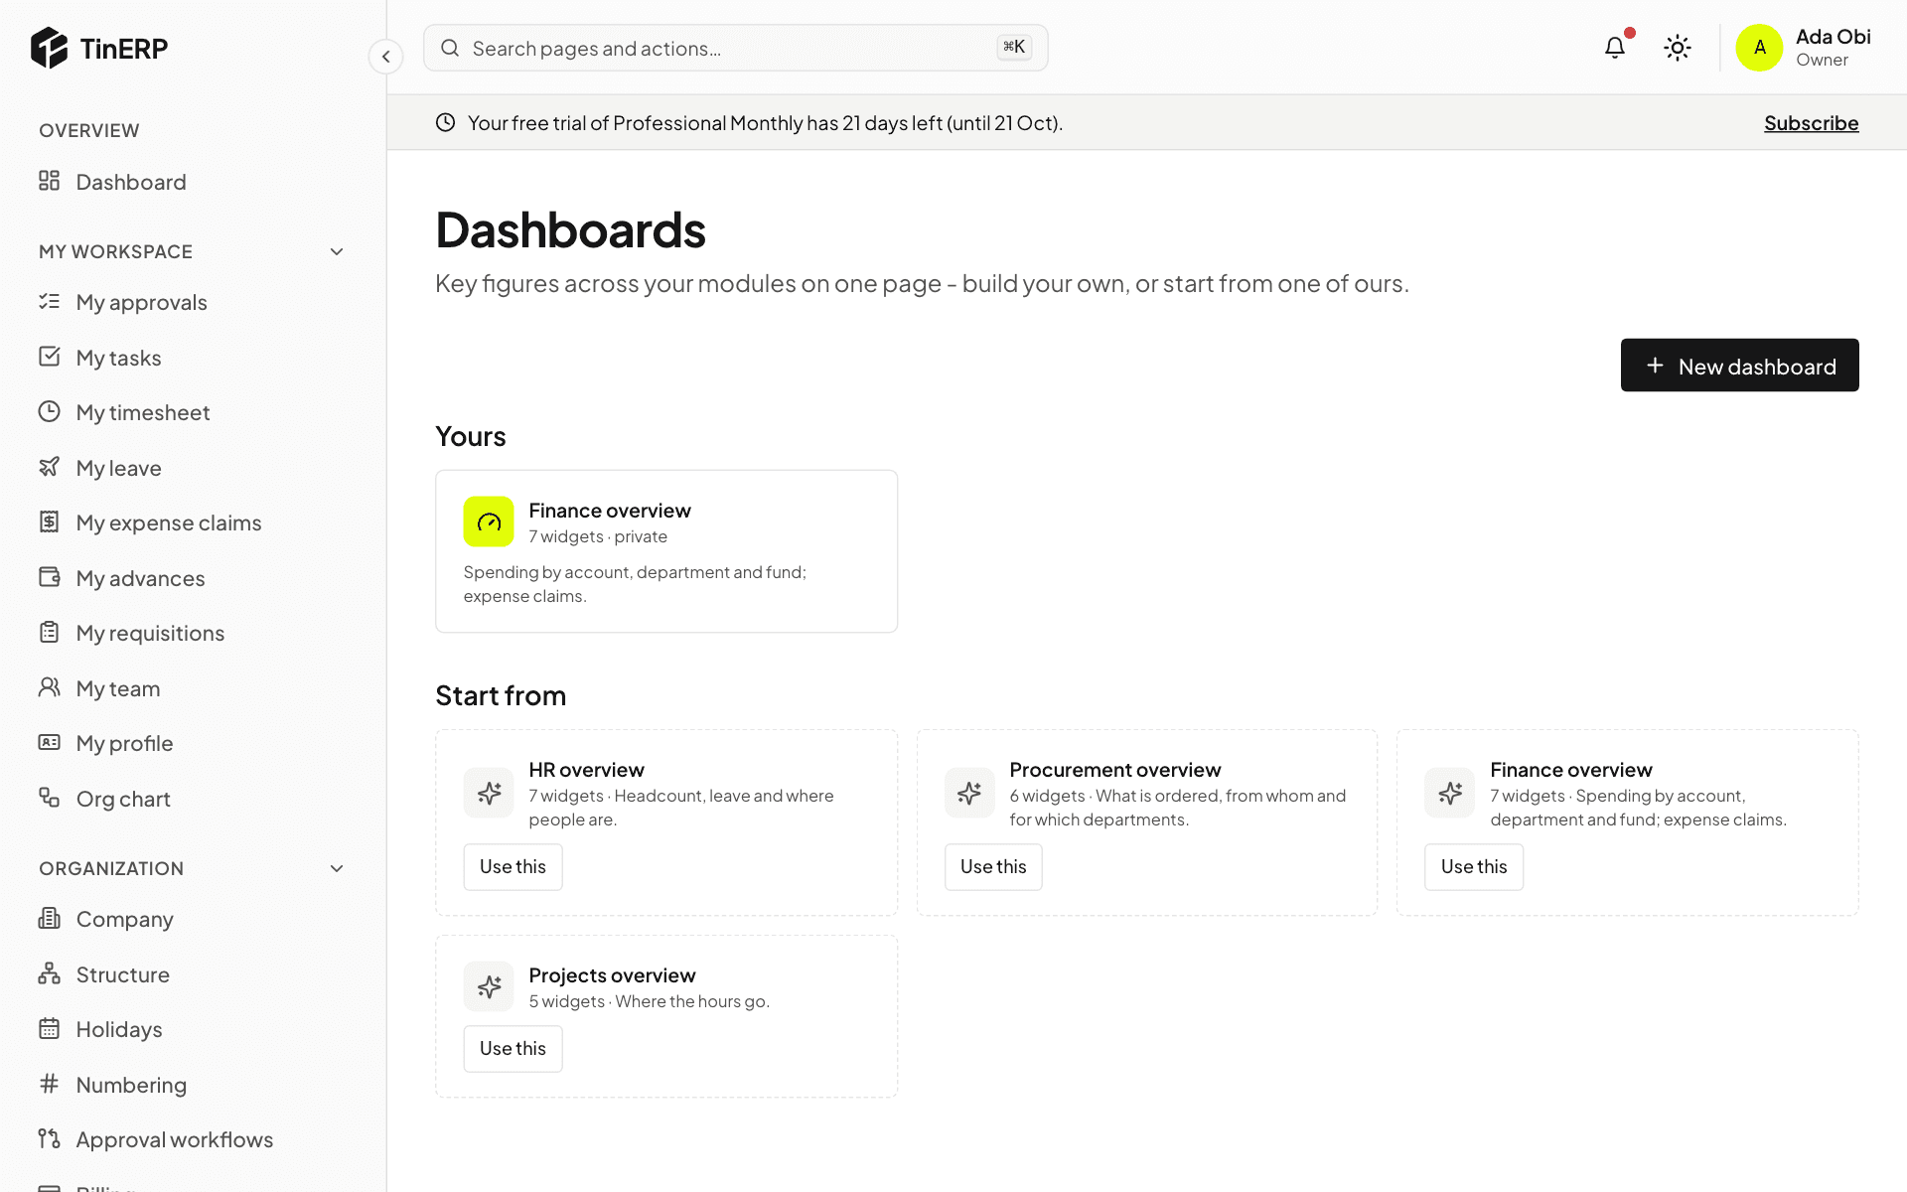
Task: Click the Structure hierarchy icon
Action: (49, 973)
